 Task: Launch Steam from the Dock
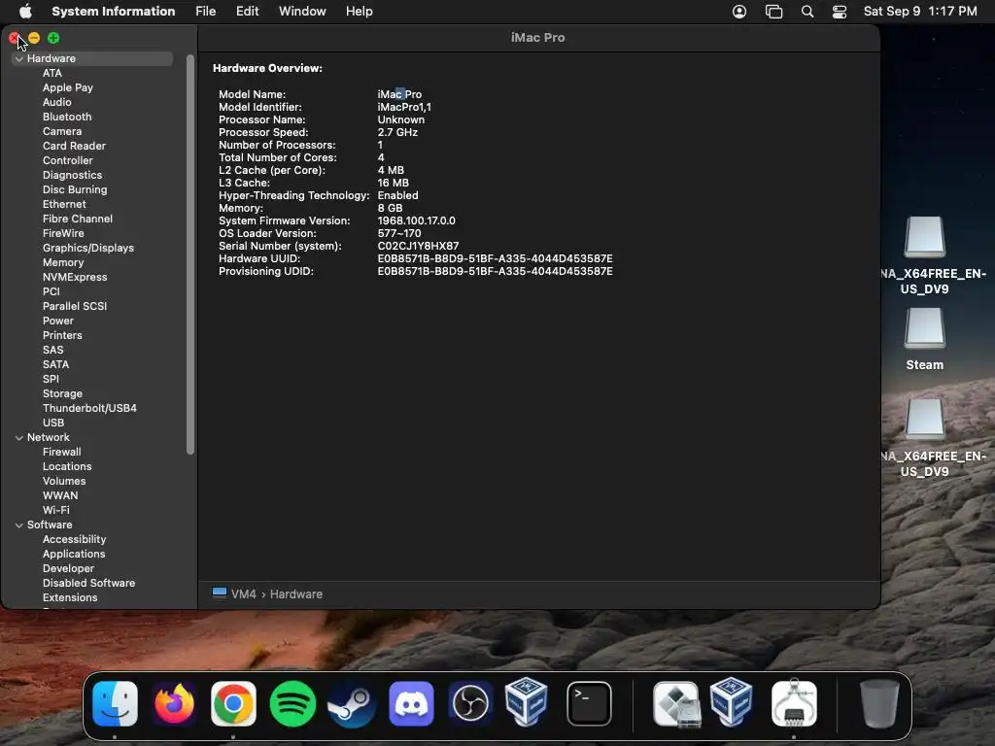click(x=352, y=703)
